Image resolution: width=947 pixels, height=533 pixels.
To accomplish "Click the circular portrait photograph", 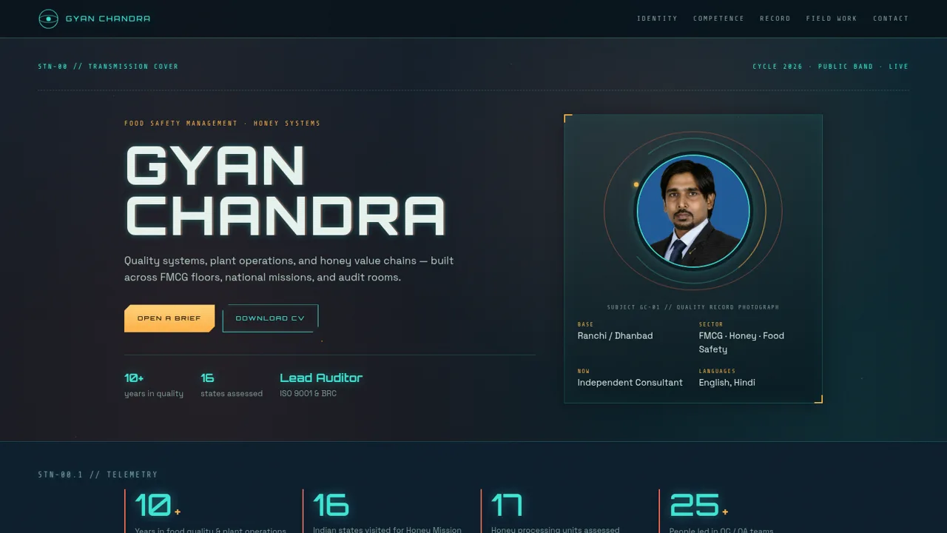I will [693, 212].
